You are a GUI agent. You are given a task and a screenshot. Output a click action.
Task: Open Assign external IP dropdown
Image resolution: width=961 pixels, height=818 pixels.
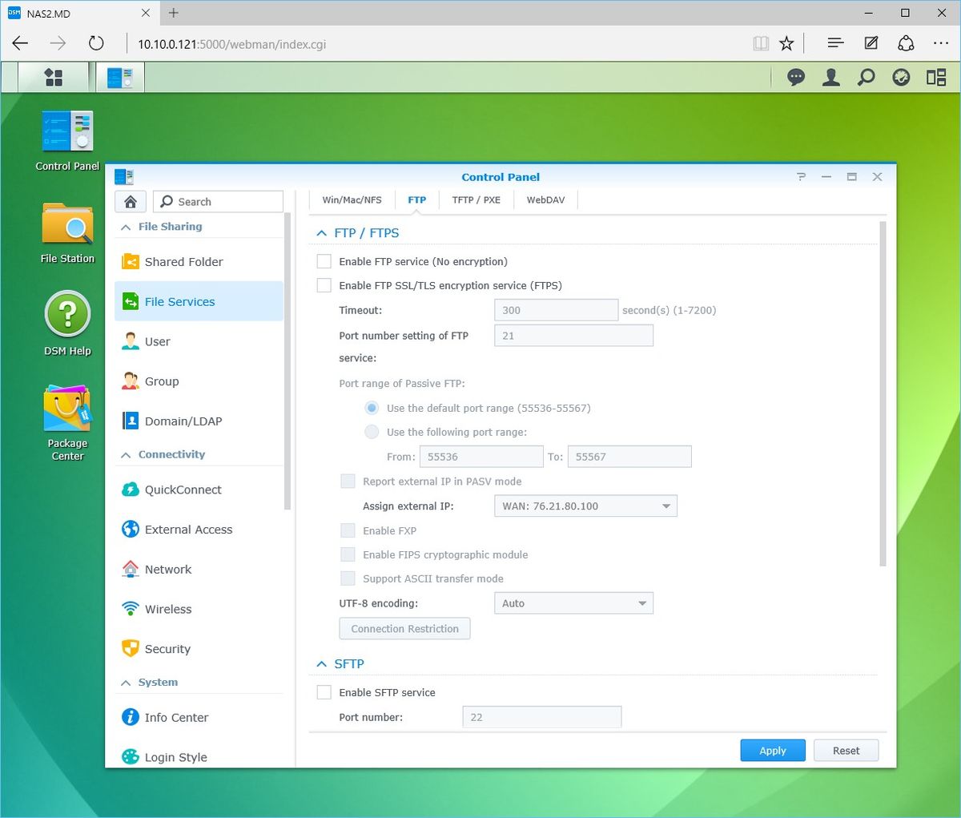tap(585, 506)
